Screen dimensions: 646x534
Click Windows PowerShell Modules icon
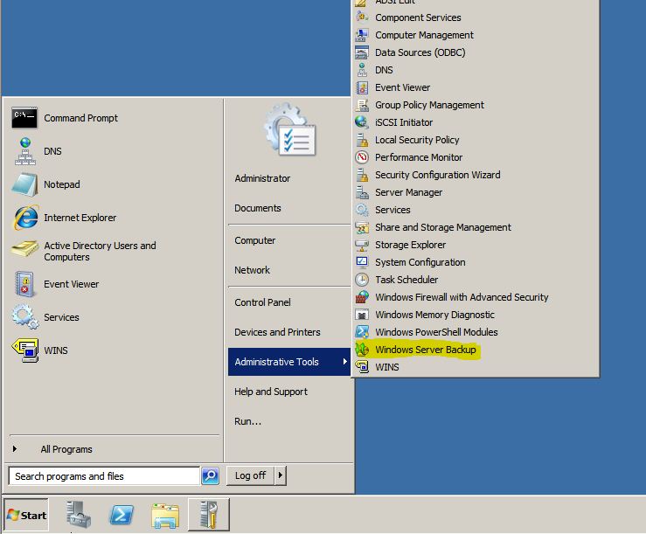(x=362, y=332)
